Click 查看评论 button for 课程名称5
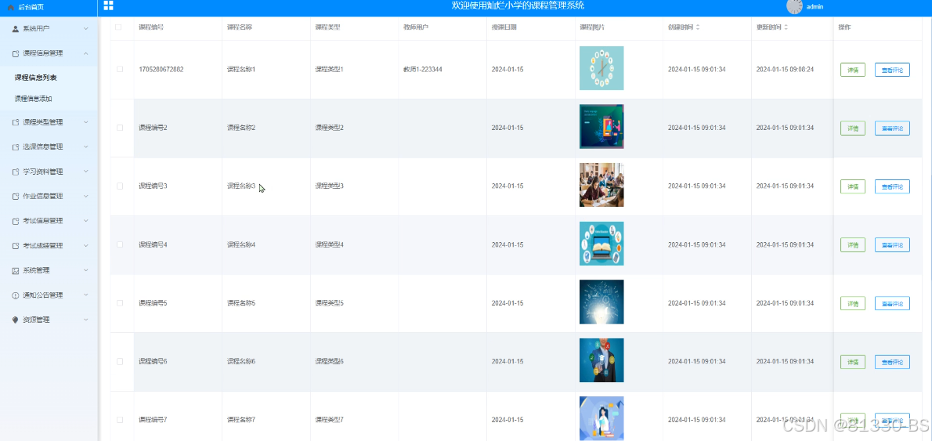This screenshot has width=932, height=441. pos(892,303)
